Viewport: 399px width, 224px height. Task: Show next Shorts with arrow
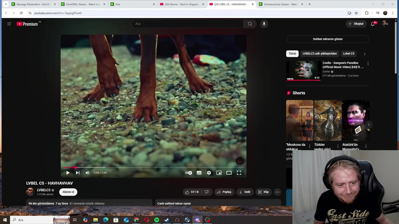point(368,125)
